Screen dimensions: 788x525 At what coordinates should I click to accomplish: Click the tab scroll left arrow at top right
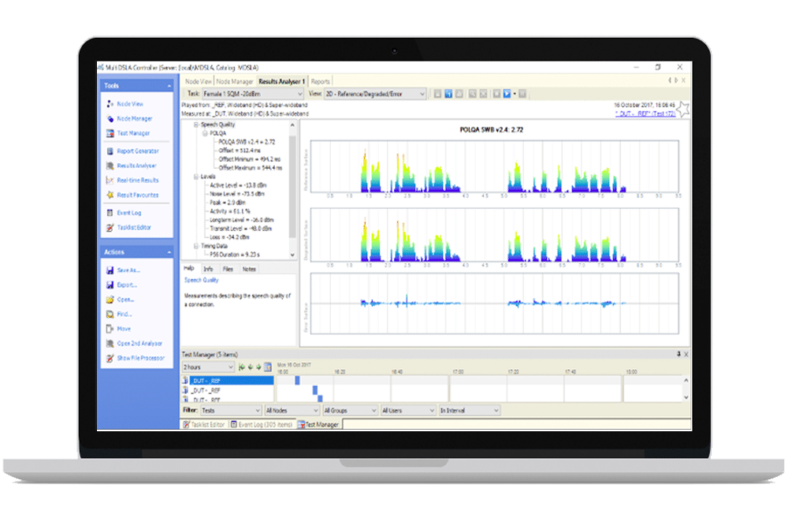tap(670, 80)
